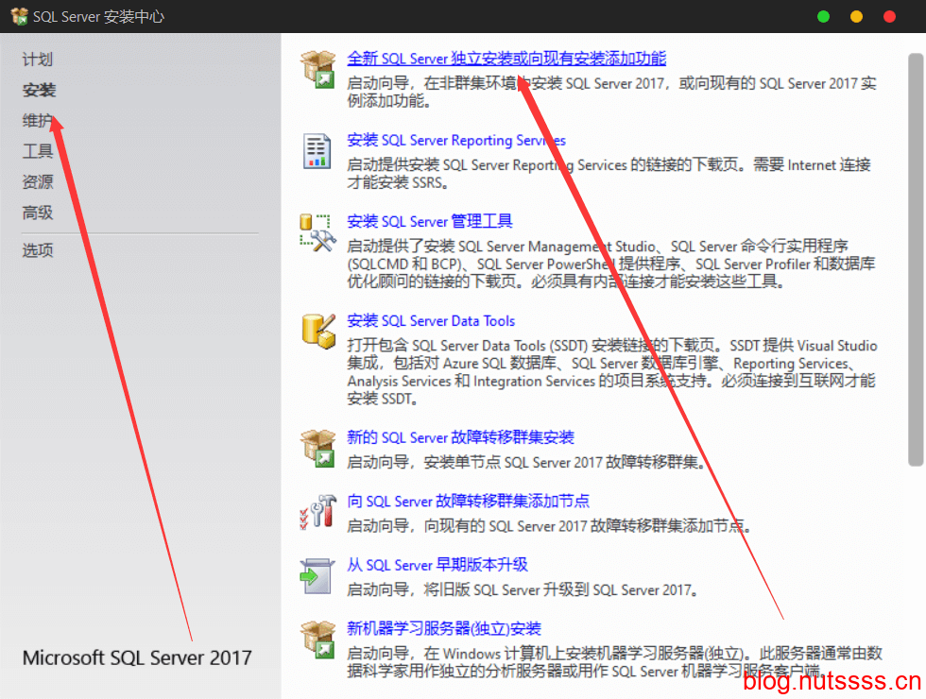Click the Reporting Services report document icon
Screen dimensions: 926x699
317,150
